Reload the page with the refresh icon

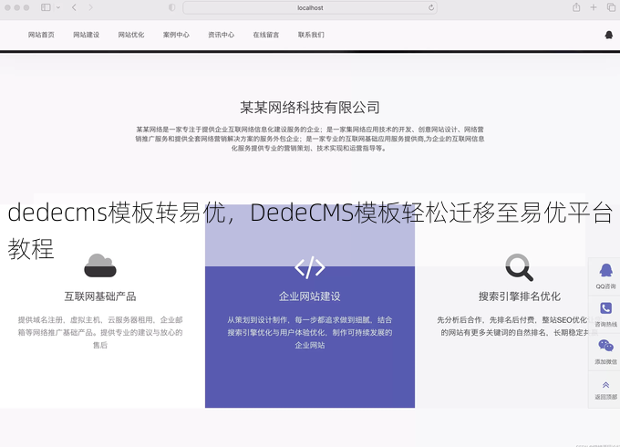point(431,7)
